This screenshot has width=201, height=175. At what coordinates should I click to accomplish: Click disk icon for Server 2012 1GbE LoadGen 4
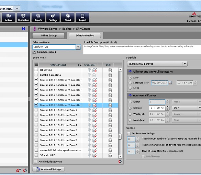(110, 125)
